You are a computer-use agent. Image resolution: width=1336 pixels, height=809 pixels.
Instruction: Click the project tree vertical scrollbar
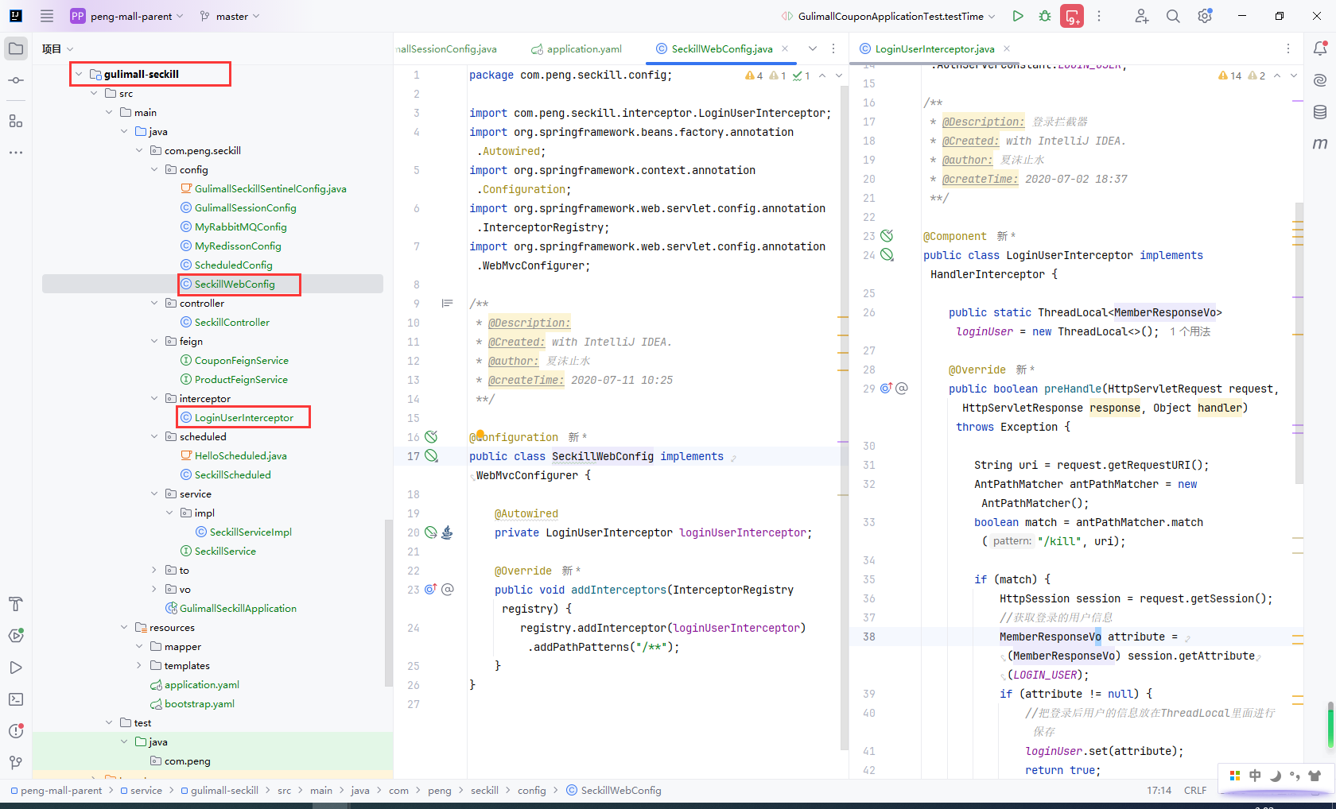pos(388,602)
